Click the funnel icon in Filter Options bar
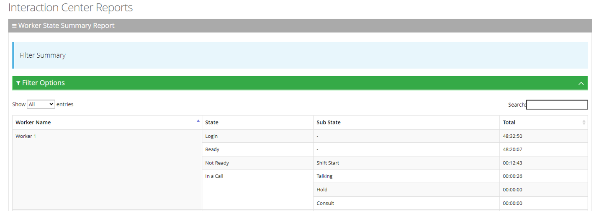 [x=18, y=83]
